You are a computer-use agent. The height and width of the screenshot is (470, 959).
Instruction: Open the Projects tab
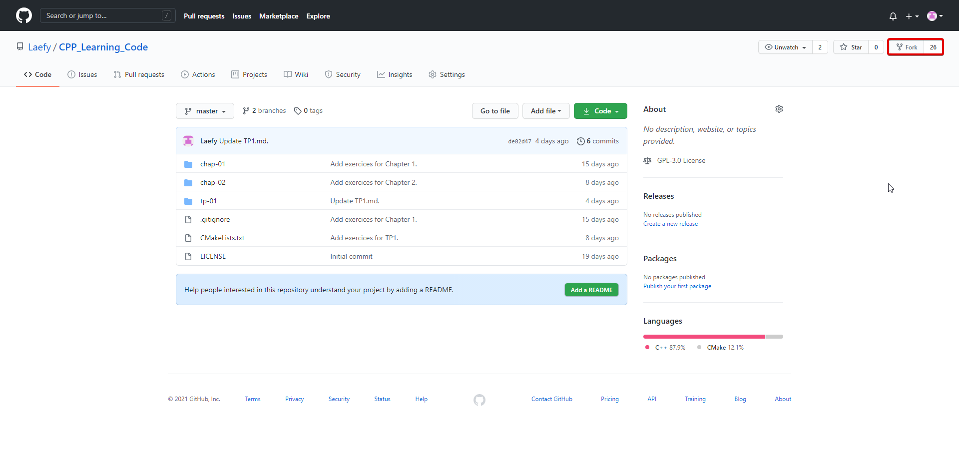(x=249, y=74)
